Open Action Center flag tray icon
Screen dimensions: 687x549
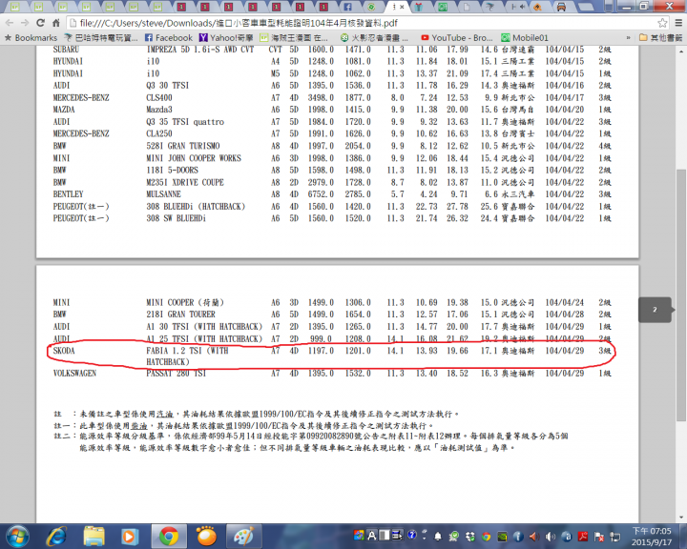pyautogui.click(x=598, y=537)
